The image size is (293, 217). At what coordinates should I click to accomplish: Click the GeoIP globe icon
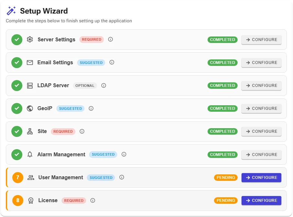point(30,108)
